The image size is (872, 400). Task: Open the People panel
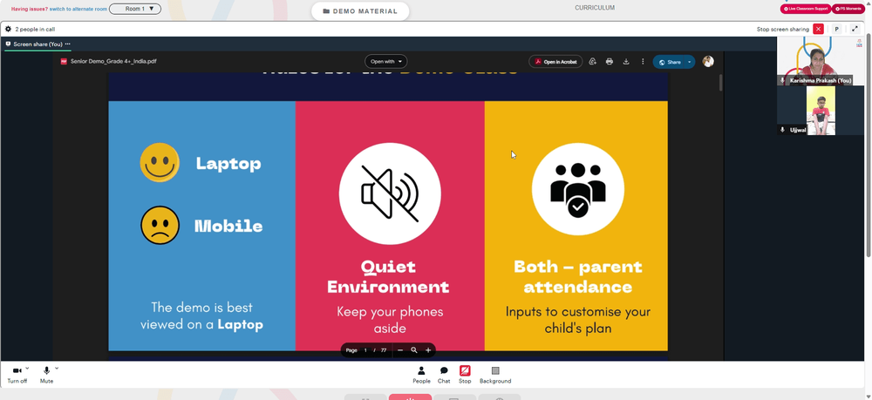pos(421,375)
